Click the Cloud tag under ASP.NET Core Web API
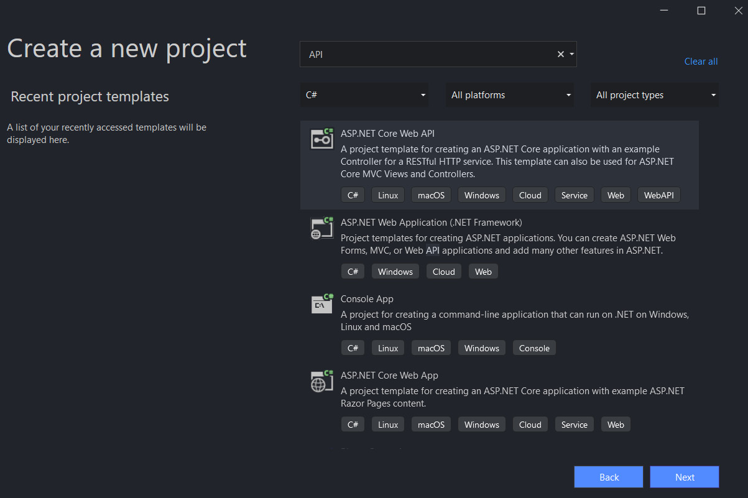The image size is (748, 498). pos(530,195)
